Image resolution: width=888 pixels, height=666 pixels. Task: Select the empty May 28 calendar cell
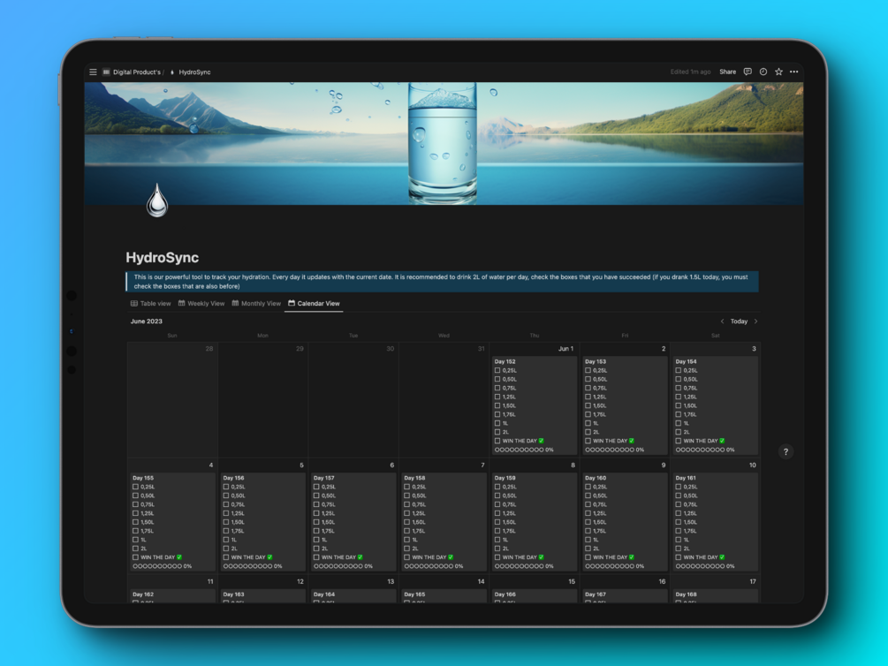pyautogui.click(x=172, y=400)
